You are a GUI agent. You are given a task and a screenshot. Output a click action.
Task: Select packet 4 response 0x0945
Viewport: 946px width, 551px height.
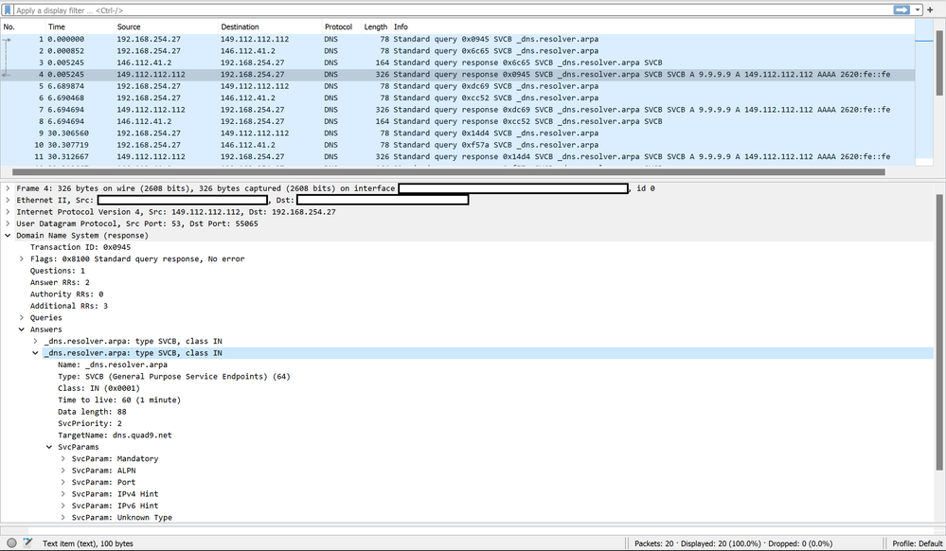(458, 74)
